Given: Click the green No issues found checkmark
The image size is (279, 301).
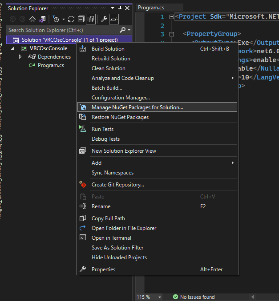Looking at the screenshot, I should click(x=175, y=297).
